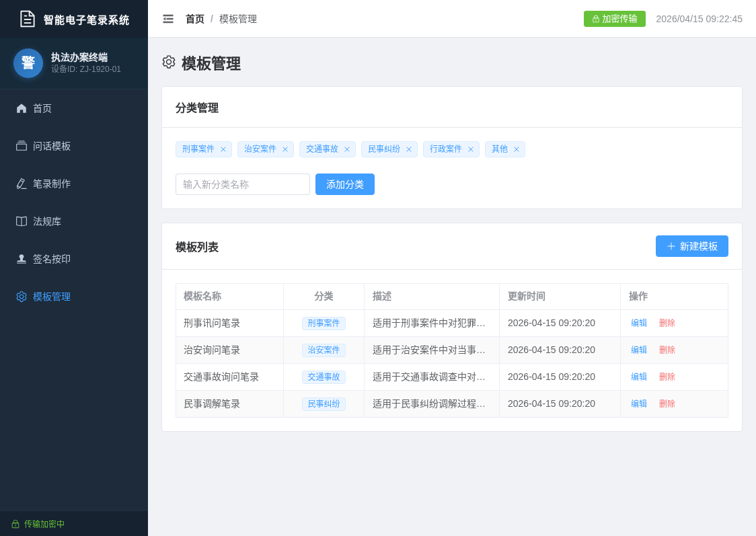Viewport: 756px width, 536px height.
Task: Dismiss the 其他 tag via its ×
Action: tap(517, 149)
